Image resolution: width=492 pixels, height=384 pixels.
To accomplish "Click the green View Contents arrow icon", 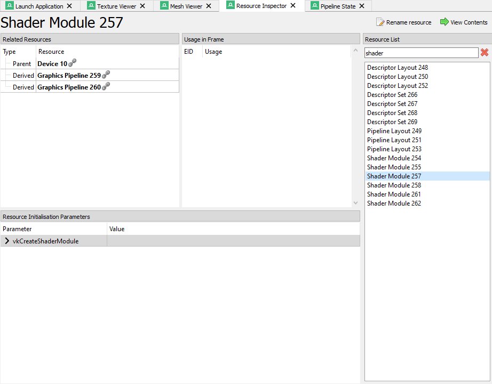I will coord(444,22).
